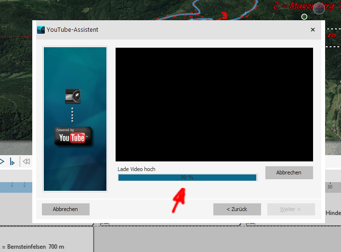Click the 99 % upload progress bar
This screenshot has width=341, height=252.
187,177
